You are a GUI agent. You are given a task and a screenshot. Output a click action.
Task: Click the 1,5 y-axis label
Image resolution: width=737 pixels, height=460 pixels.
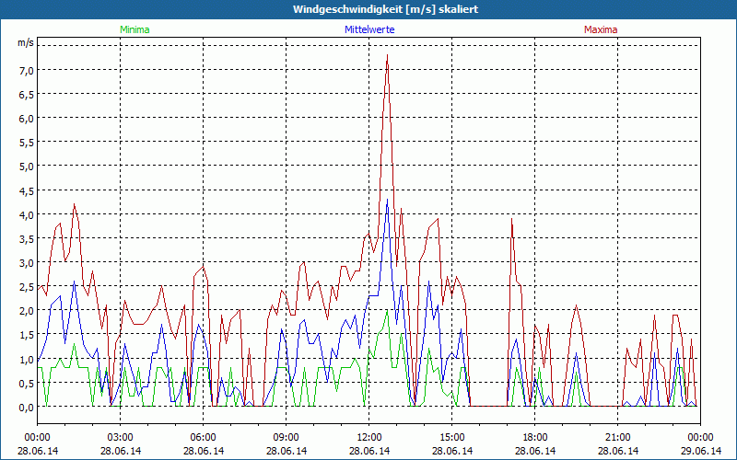click(27, 335)
